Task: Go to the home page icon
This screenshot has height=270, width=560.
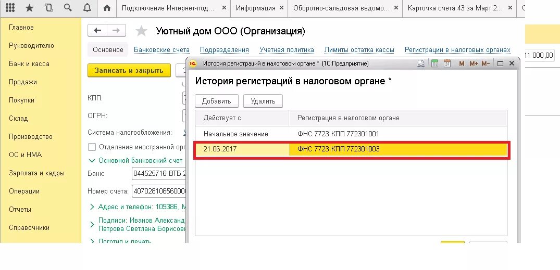Action: click(107, 8)
